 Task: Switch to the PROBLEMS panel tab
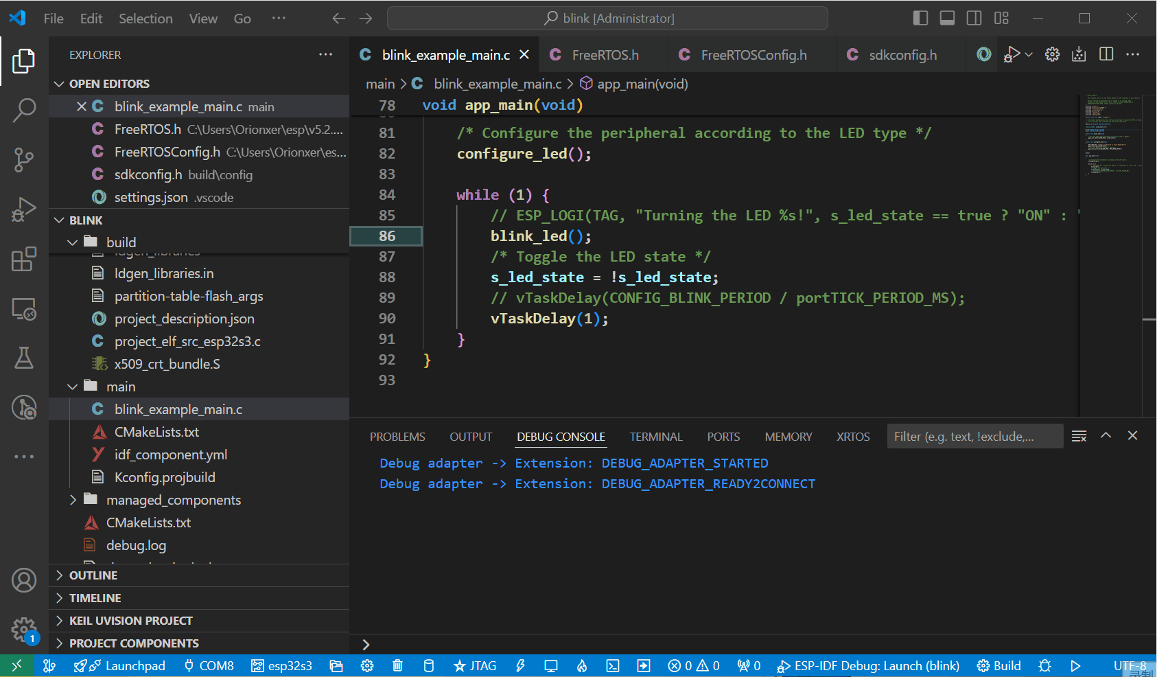(397, 437)
